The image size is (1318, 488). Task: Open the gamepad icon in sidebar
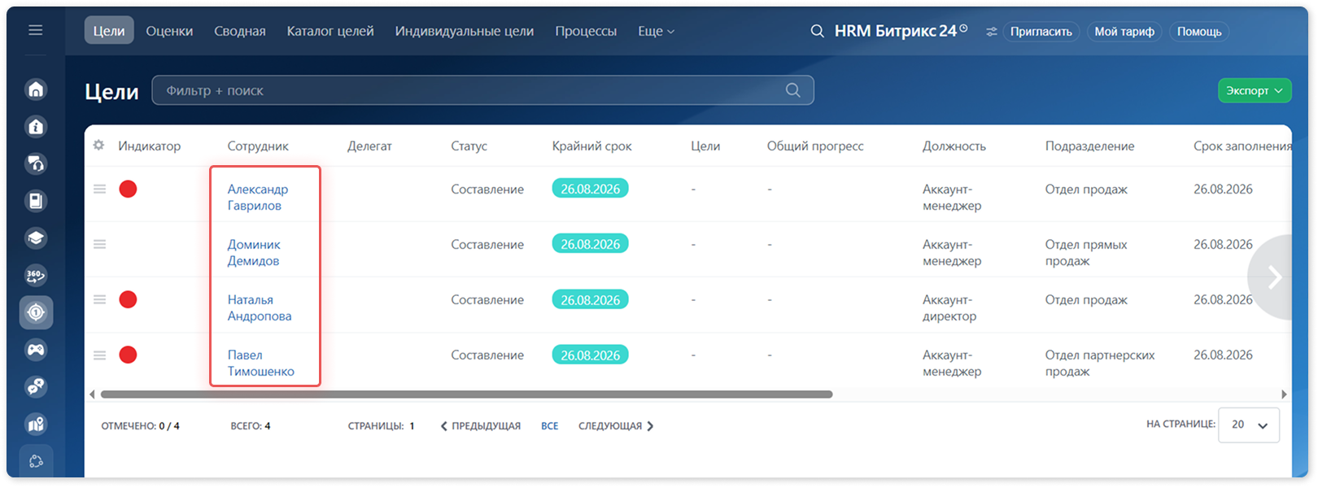pos(36,350)
